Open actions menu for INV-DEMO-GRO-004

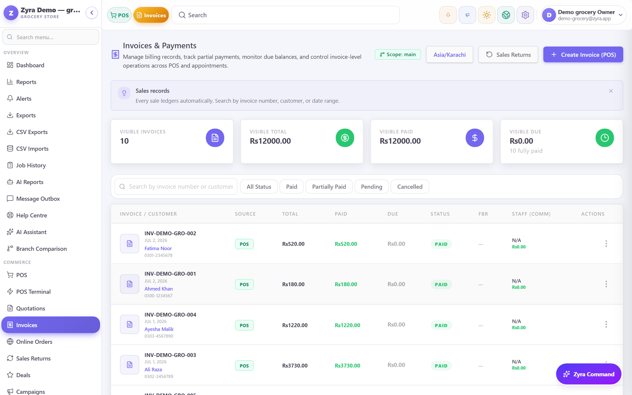tap(606, 324)
